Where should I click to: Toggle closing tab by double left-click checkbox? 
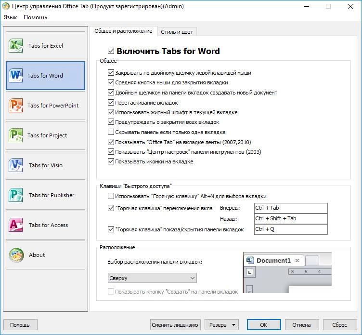point(111,73)
